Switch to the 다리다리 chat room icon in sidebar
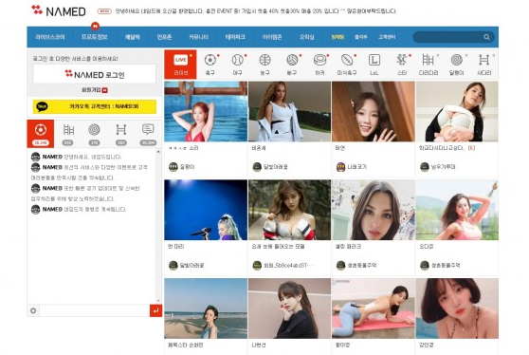This screenshot has height=355, width=529. pos(68,130)
